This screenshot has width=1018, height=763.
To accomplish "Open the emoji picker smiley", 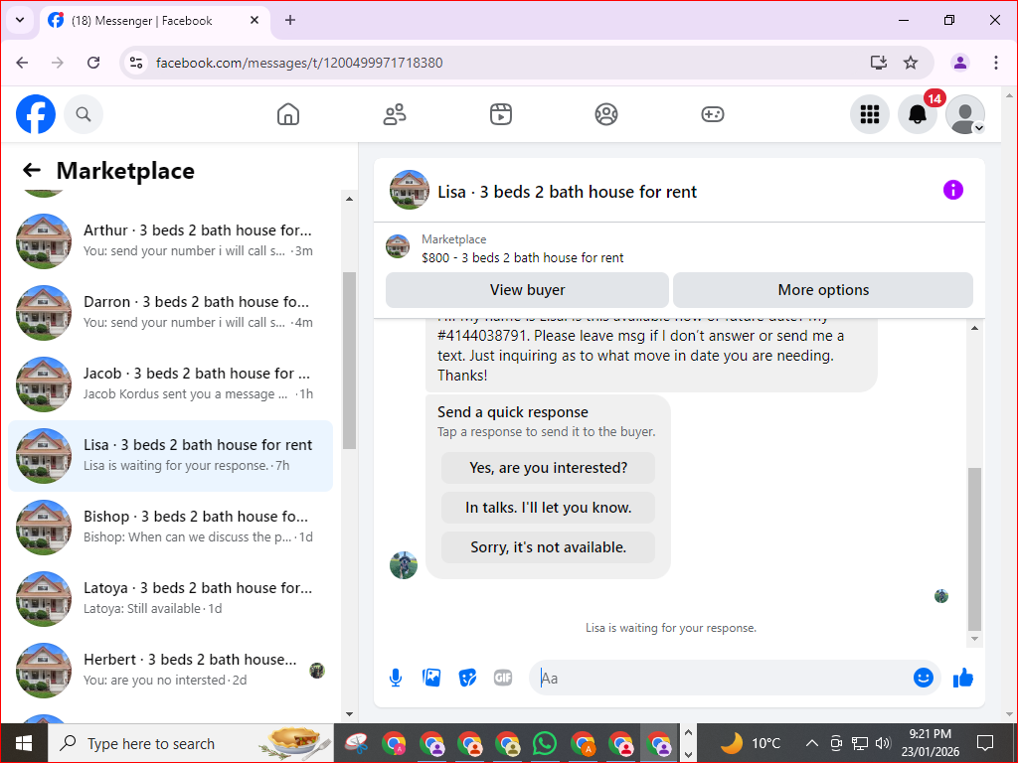I will click(924, 678).
